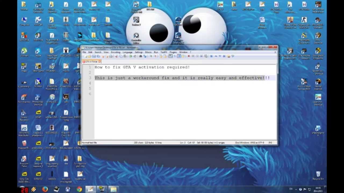Image resolution: width=344 pixels, height=193 pixels.
Task: Click the Fraps desktop icon
Action: [24, 68]
